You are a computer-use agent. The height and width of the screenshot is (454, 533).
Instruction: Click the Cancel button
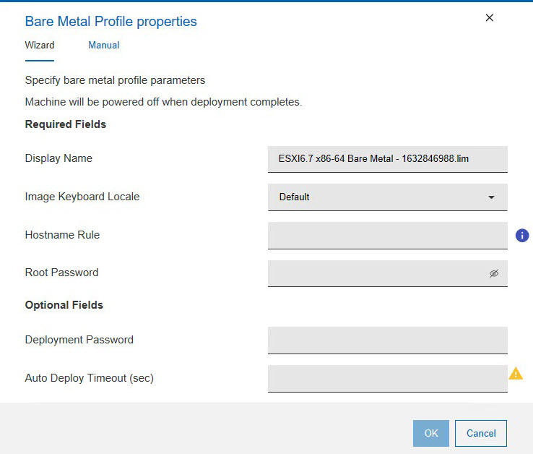pos(481,433)
